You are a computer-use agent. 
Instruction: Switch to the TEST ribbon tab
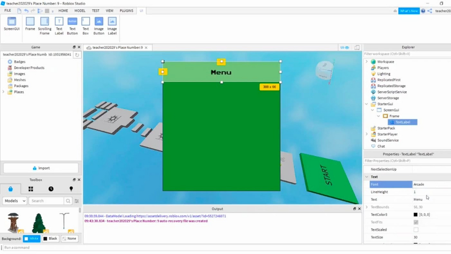click(x=95, y=11)
